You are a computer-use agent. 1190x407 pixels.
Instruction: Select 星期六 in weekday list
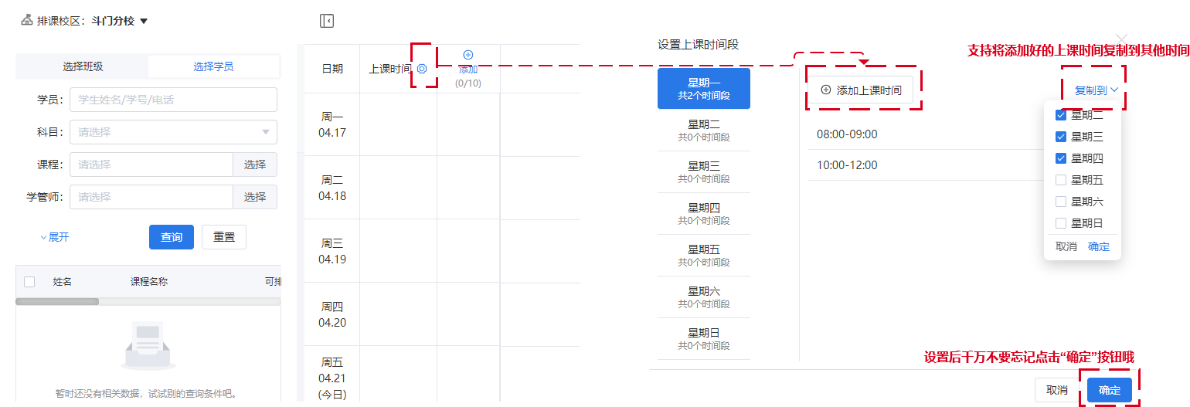704,297
